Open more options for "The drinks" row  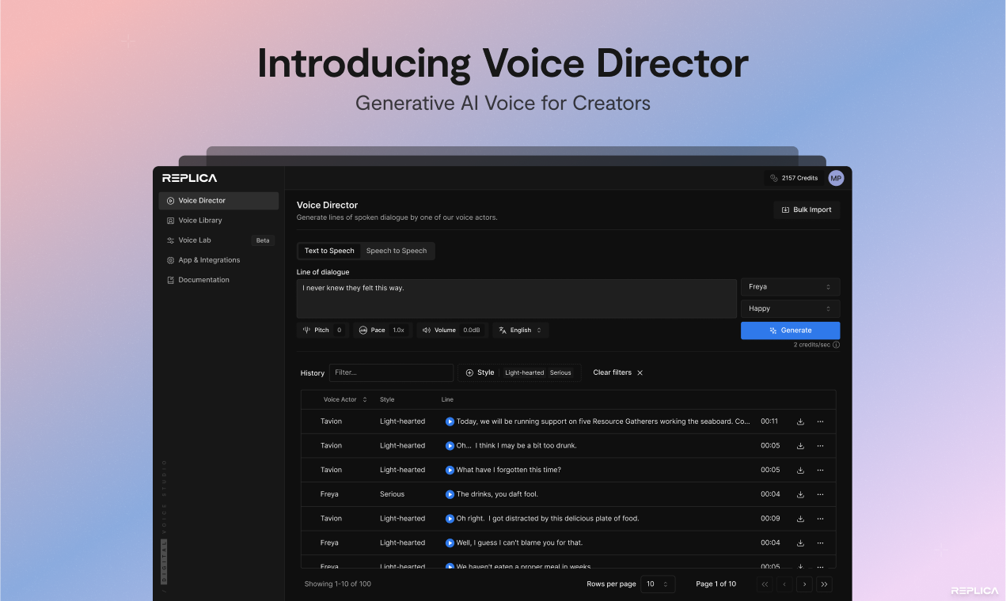pos(820,494)
